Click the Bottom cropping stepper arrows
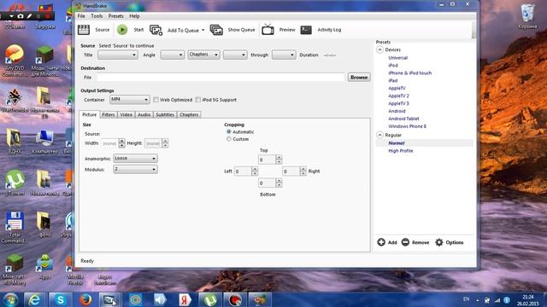The width and height of the screenshot is (547, 307). 279,182
